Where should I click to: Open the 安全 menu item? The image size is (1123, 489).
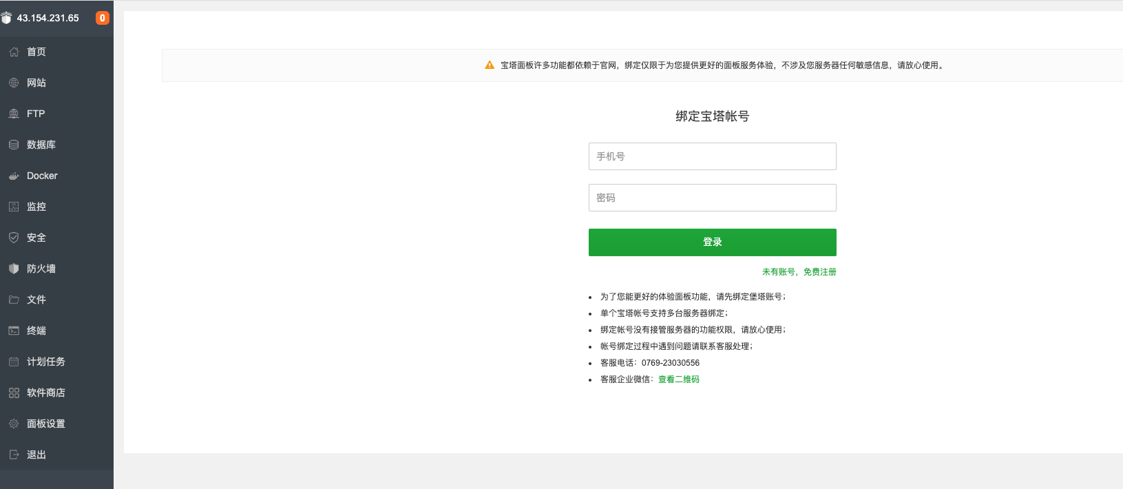(56, 238)
